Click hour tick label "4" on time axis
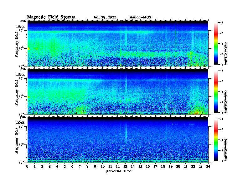 coord(57,166)
